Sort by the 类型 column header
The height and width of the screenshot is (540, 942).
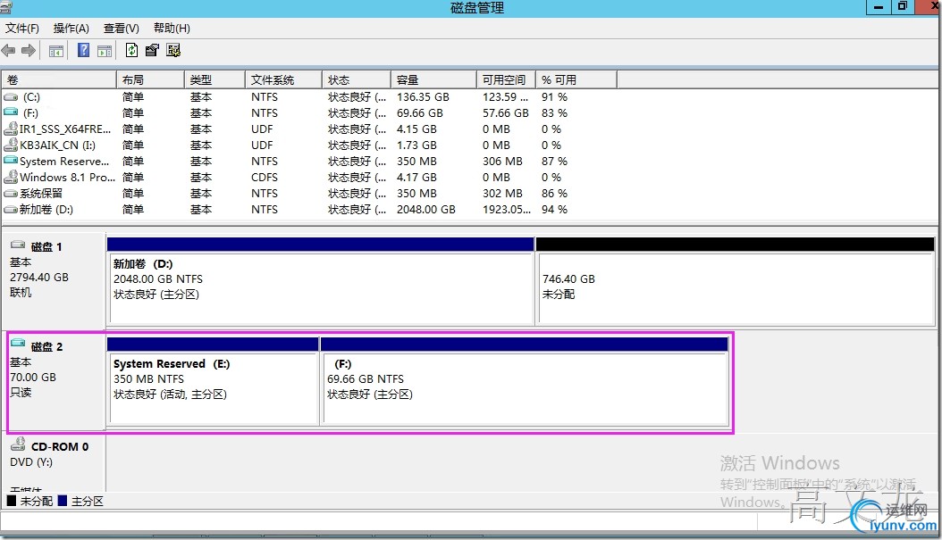(x=214, y=79)
